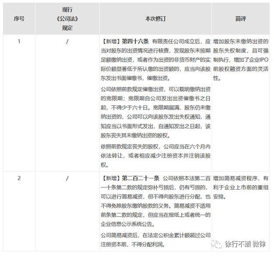Click the slash cell in row 2
Image resolution: width=274 pixels, height=256 pixels.
coord(67,179)
